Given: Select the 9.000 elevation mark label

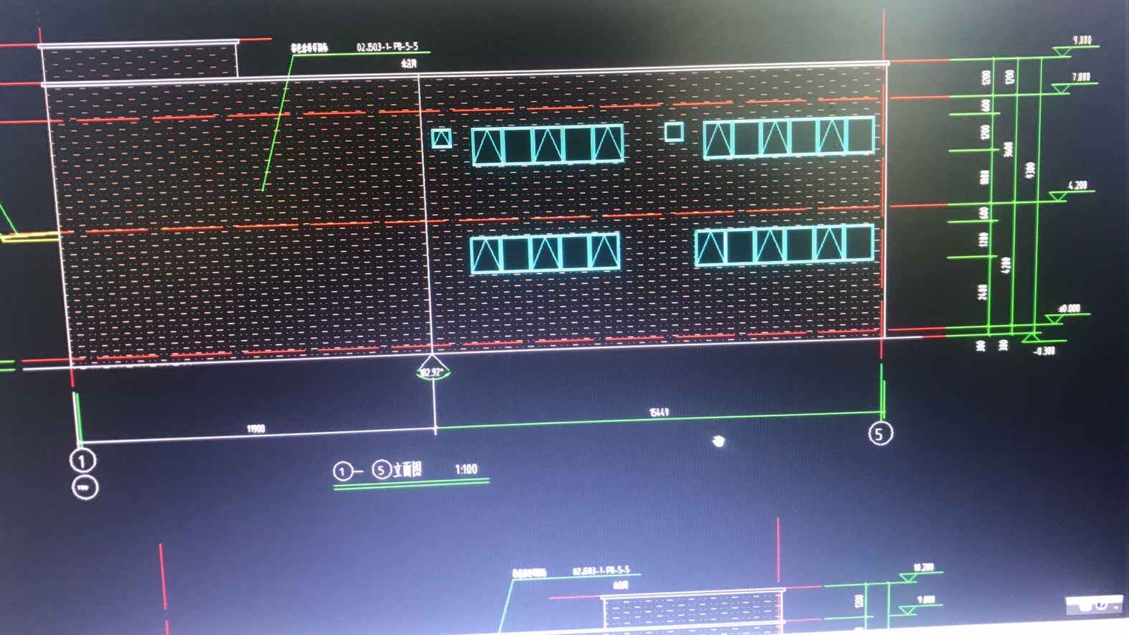Looking at the screenshot, I should point(1082,40).
